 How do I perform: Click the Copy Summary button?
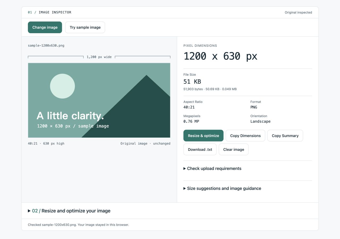pyautogui.click(x=285, y=136)
